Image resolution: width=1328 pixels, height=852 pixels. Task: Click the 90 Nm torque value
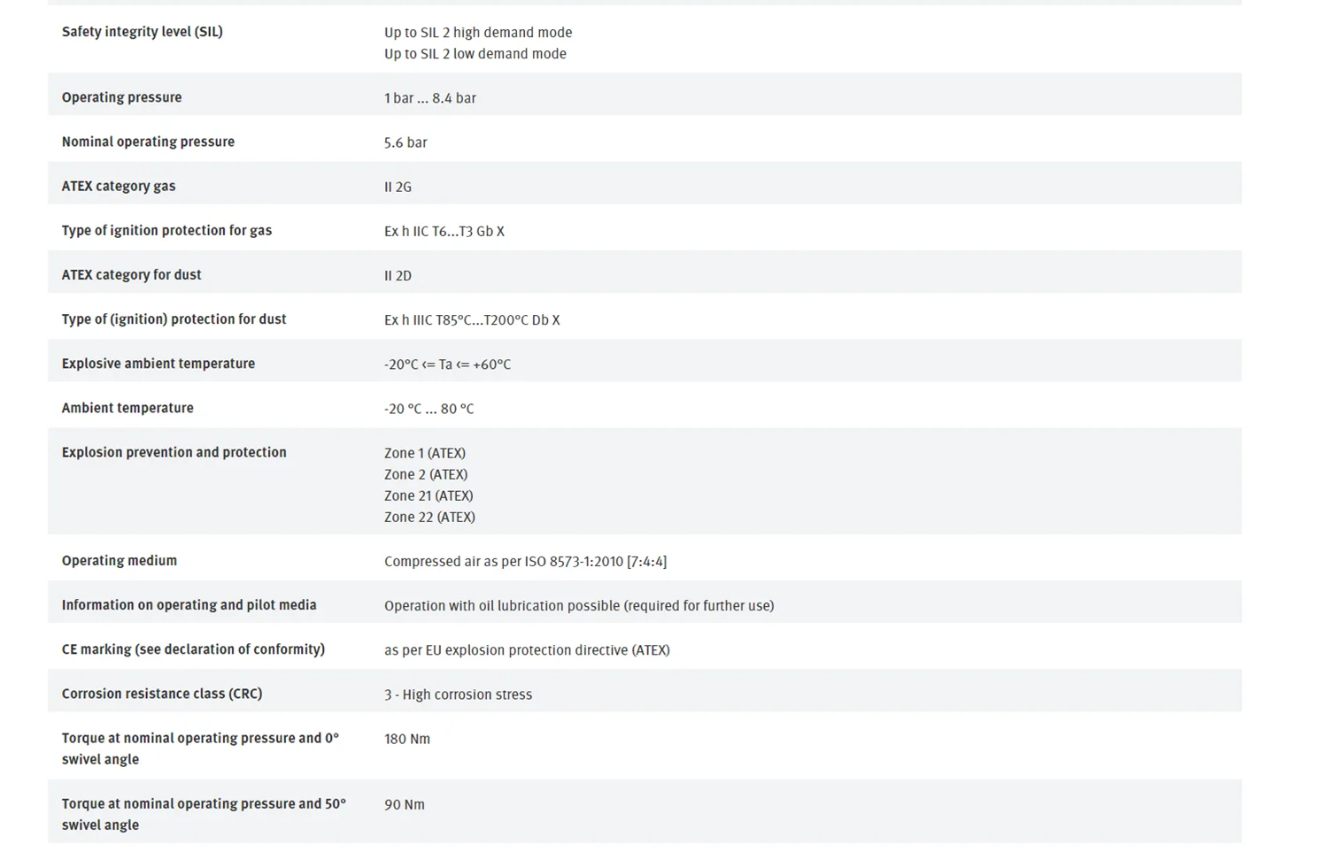[405, 804]
